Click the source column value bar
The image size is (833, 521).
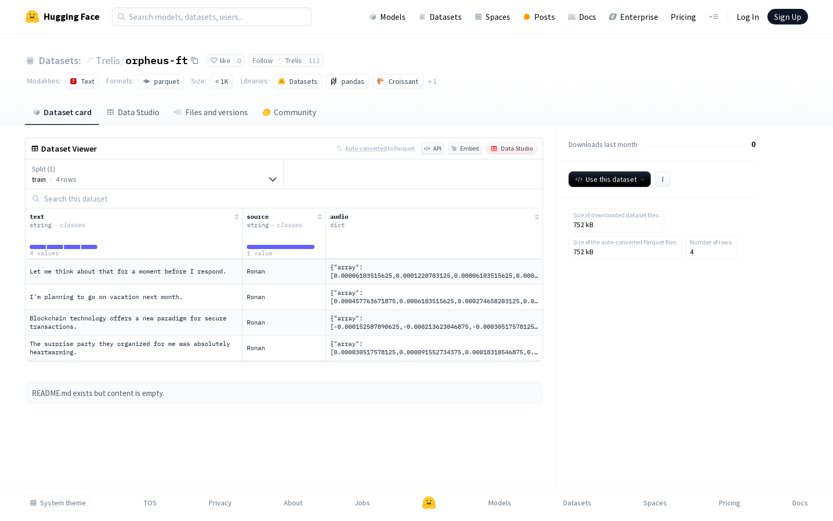pos(281,247)
